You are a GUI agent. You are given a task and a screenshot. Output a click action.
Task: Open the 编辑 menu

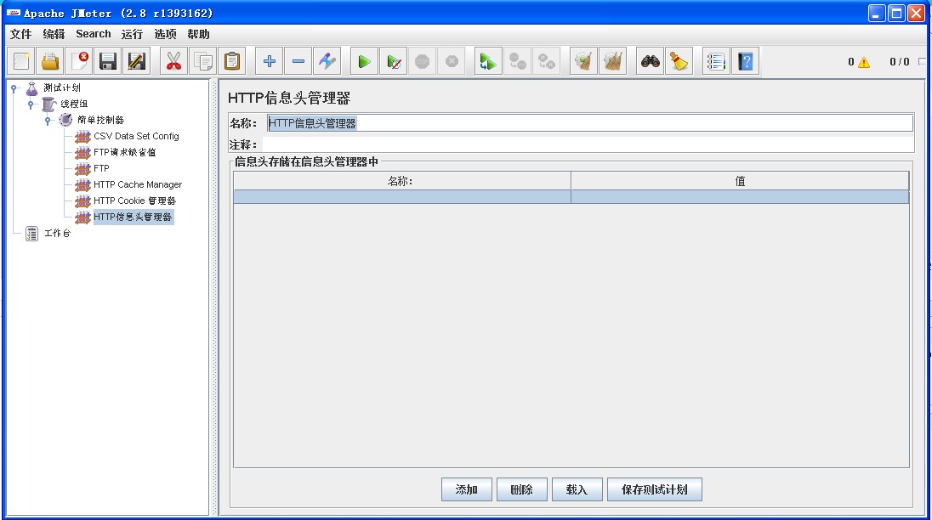click(54, 34)
